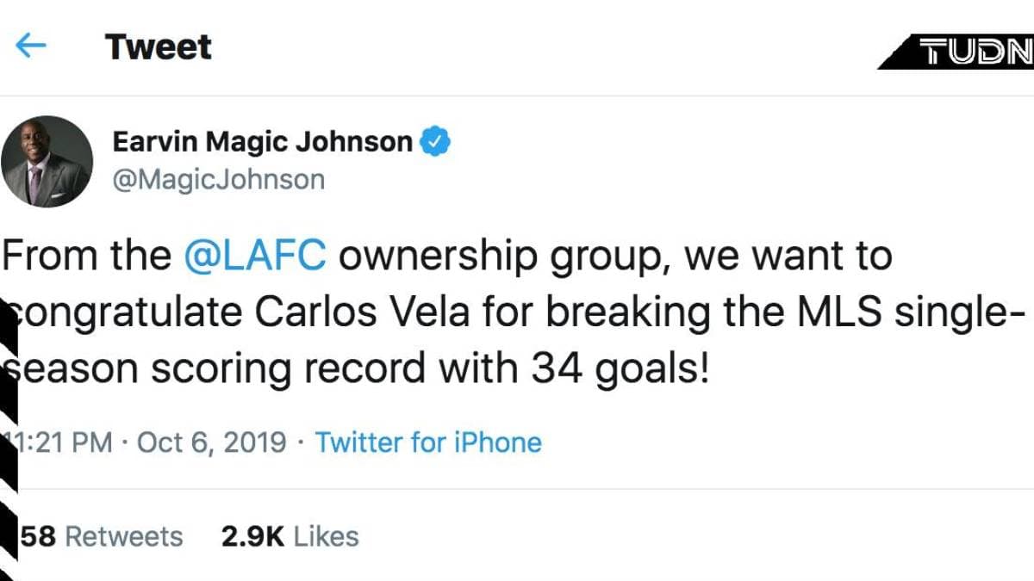1034x581 pixels.
Task: Click the @MagicJohnson handle
Action: tap(217, 178)
